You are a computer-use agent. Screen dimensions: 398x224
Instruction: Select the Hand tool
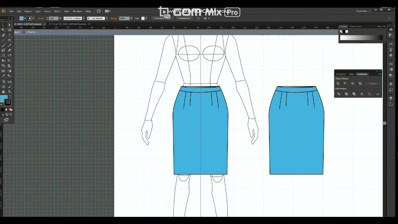coord(3,91)
